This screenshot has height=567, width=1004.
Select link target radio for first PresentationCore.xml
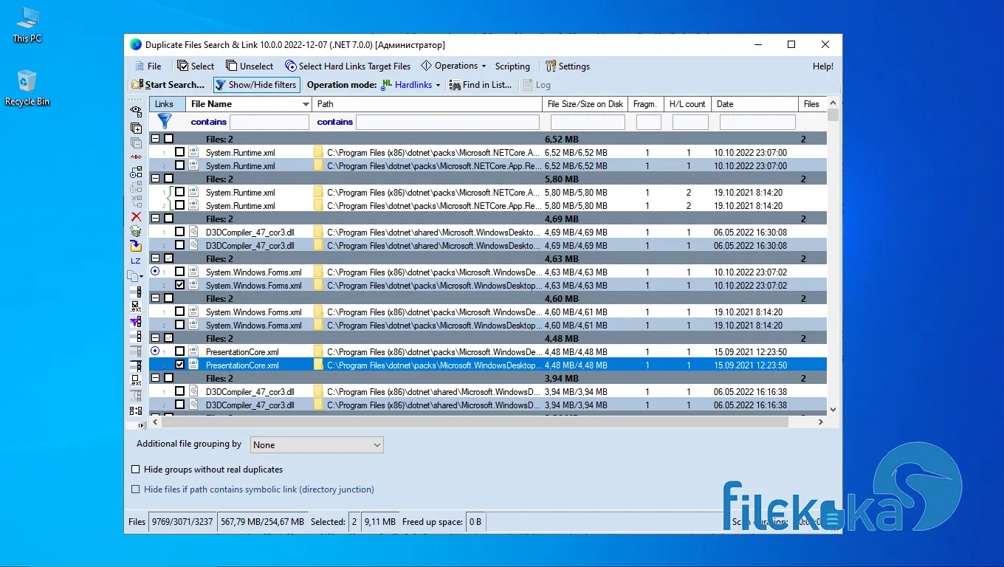coord(155,351)
